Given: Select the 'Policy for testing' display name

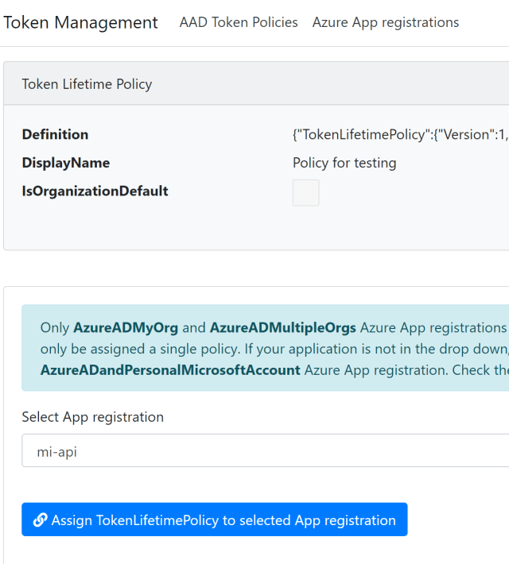Looking at the screenshot, I should click(x=344, y=163).
